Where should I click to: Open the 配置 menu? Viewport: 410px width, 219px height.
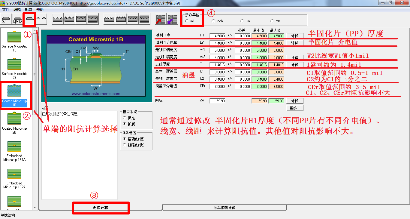click(29, 10)
